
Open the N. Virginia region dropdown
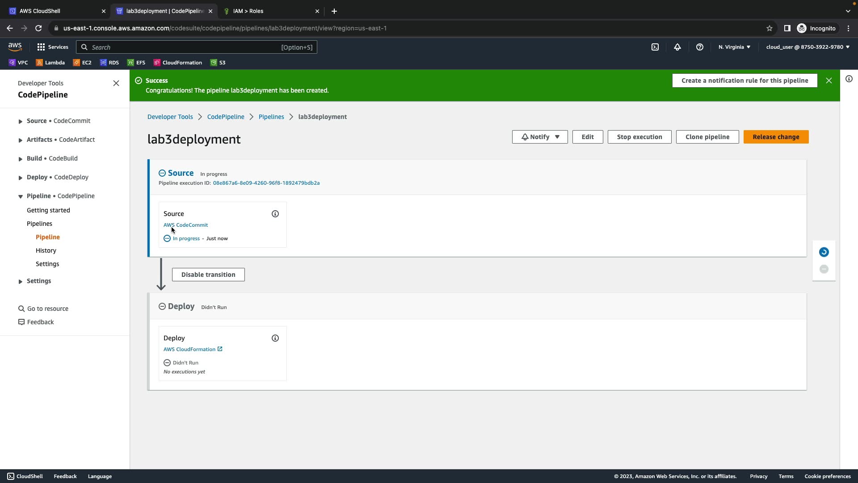pos(734,47)
